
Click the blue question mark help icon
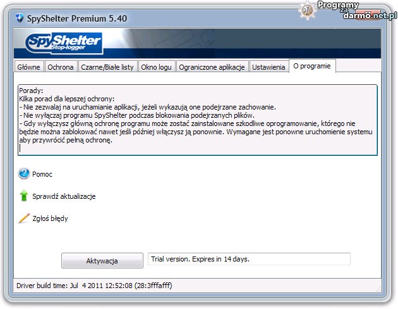[24, 173]
